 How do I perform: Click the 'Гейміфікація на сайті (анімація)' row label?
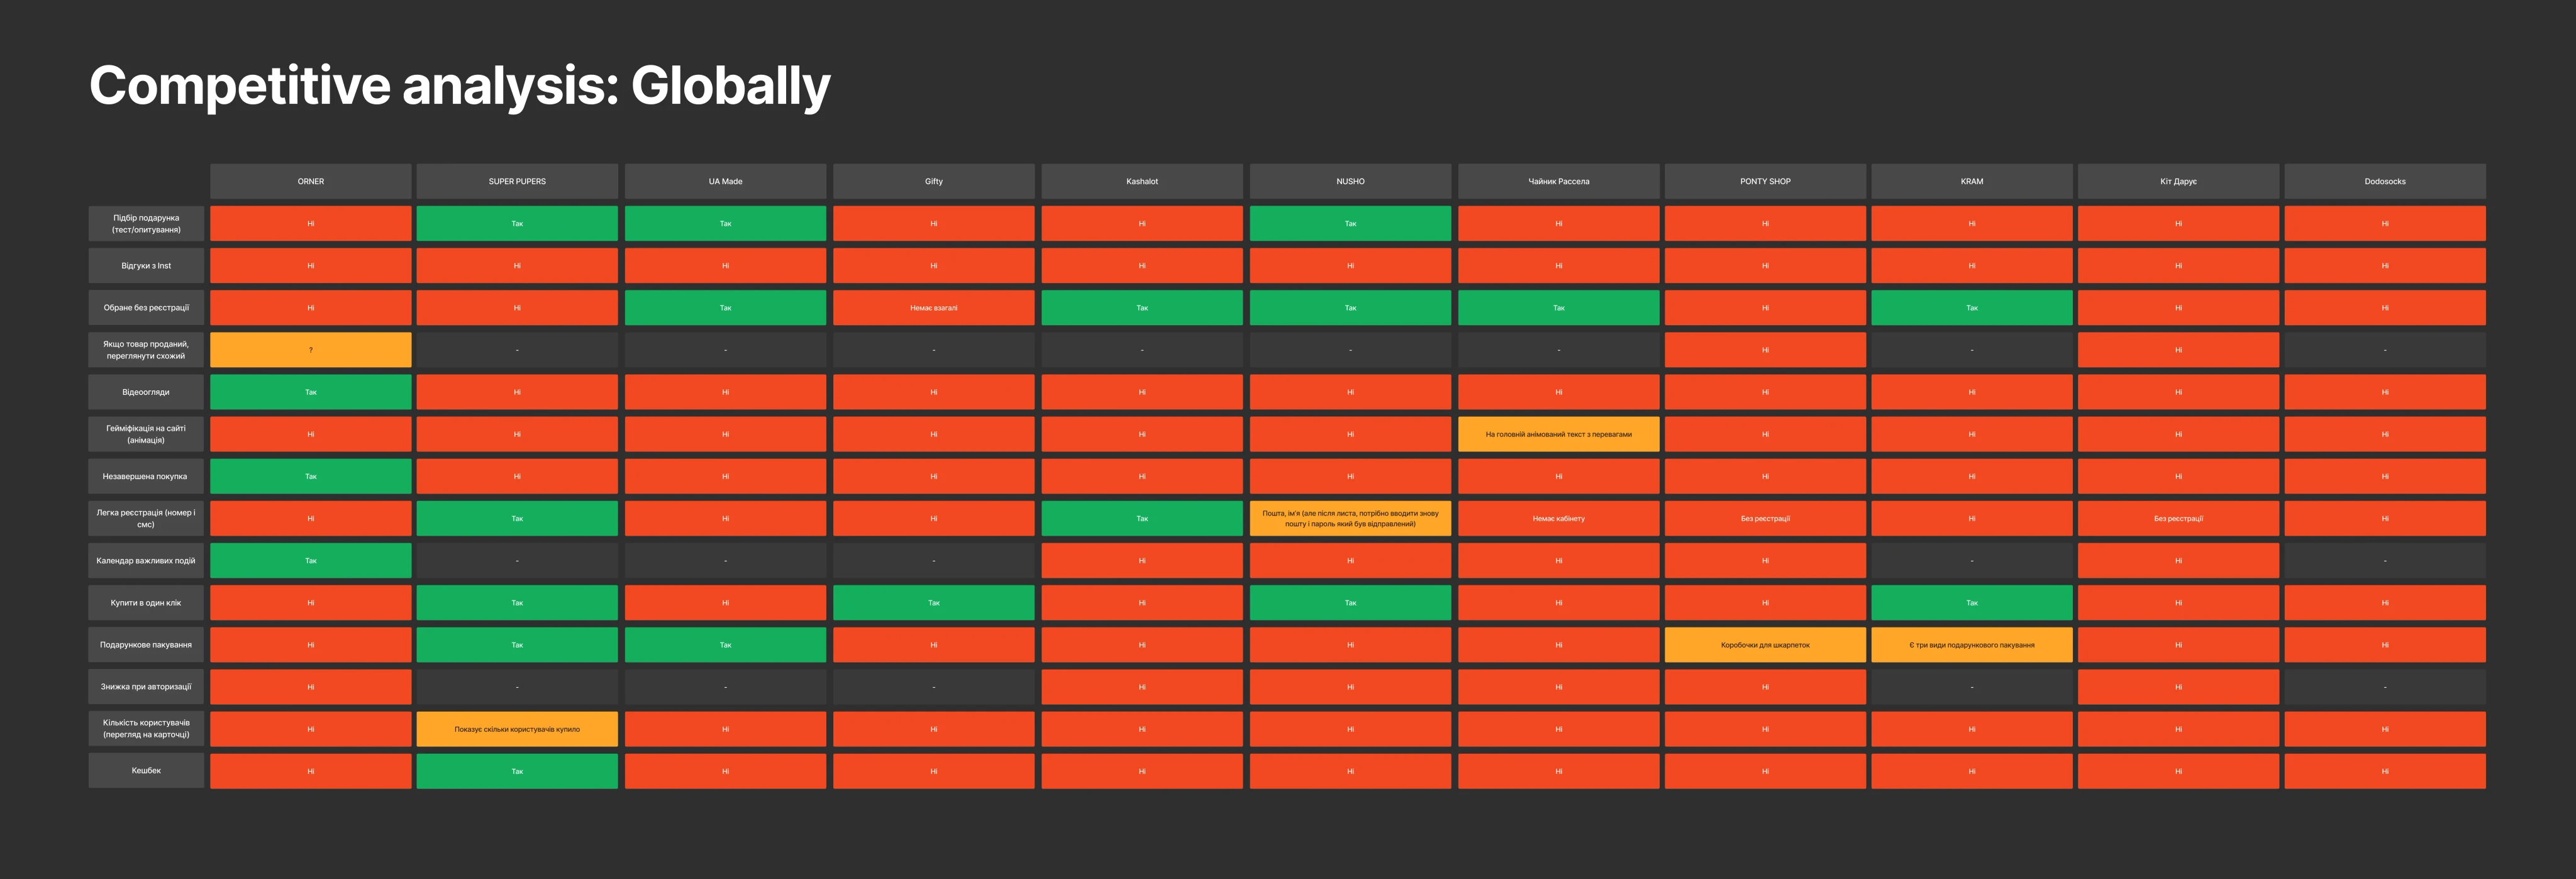146,434
